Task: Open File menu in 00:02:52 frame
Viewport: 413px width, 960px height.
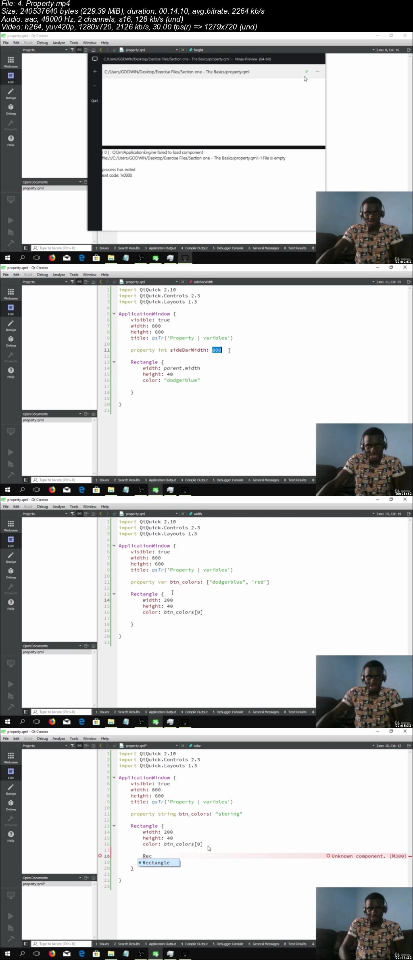Action: (6, 43)
